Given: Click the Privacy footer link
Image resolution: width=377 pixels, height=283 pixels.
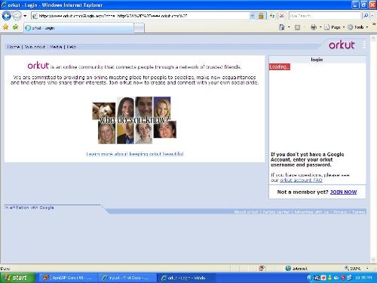Looking at the screenshot, I should [x=340, y=212].
